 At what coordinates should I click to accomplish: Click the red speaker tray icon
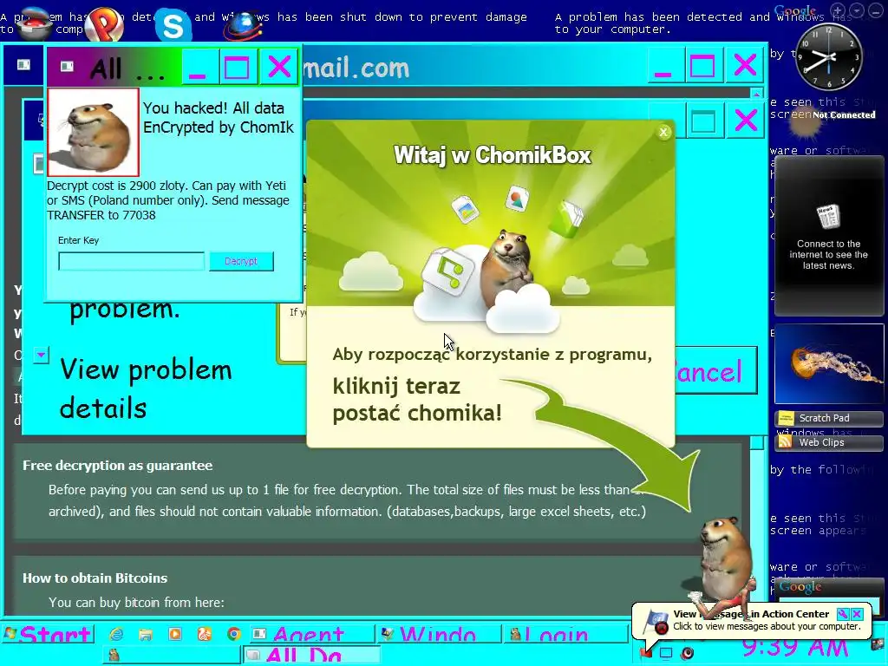tap(688, 653)
